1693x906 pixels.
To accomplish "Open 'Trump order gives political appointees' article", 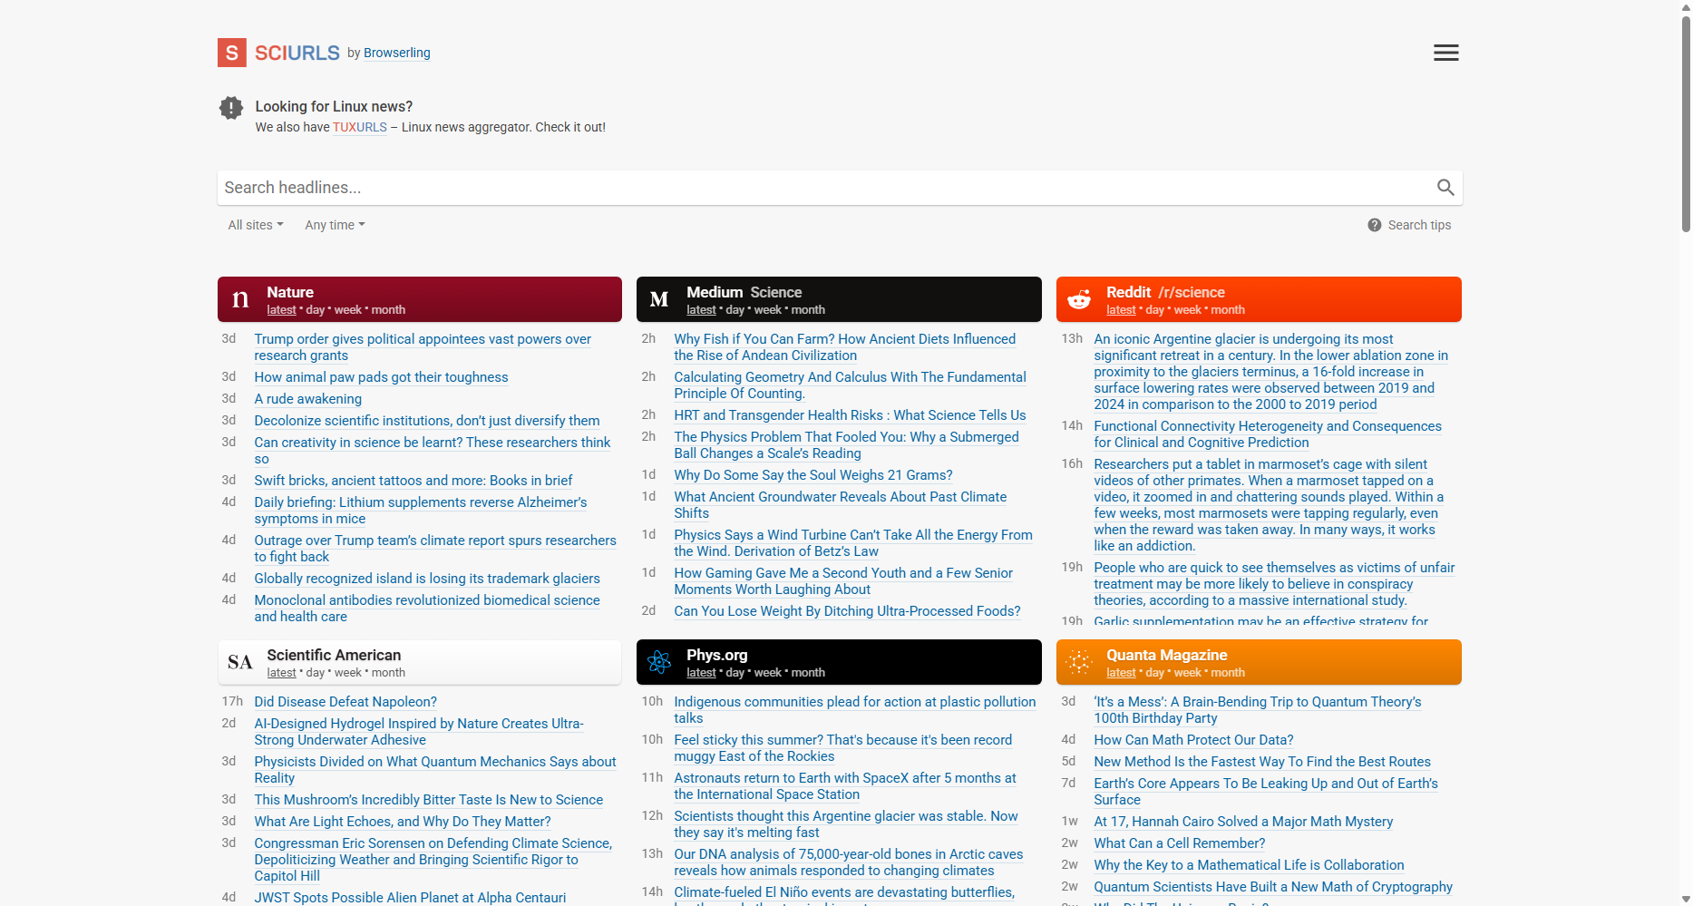I will (x=423, y=347).
